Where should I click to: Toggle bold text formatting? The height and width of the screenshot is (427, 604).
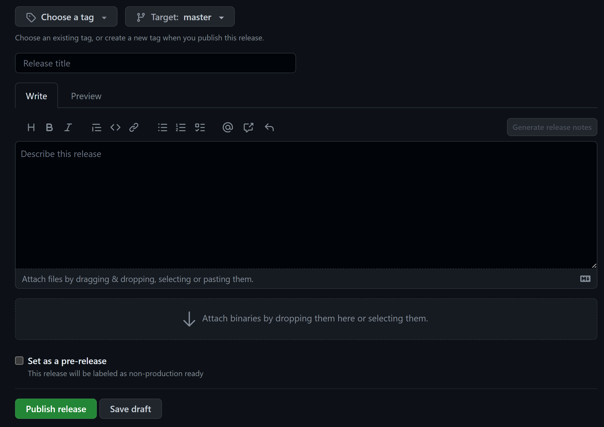click(x=49, y=128)
